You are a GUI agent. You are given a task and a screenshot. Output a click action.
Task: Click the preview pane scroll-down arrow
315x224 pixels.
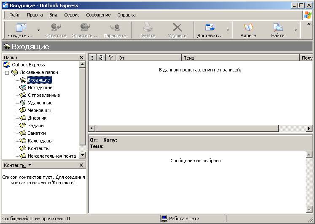pyautogui.click(x=309, y=209)
